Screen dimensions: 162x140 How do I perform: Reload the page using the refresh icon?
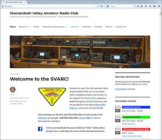click(97, 6)
